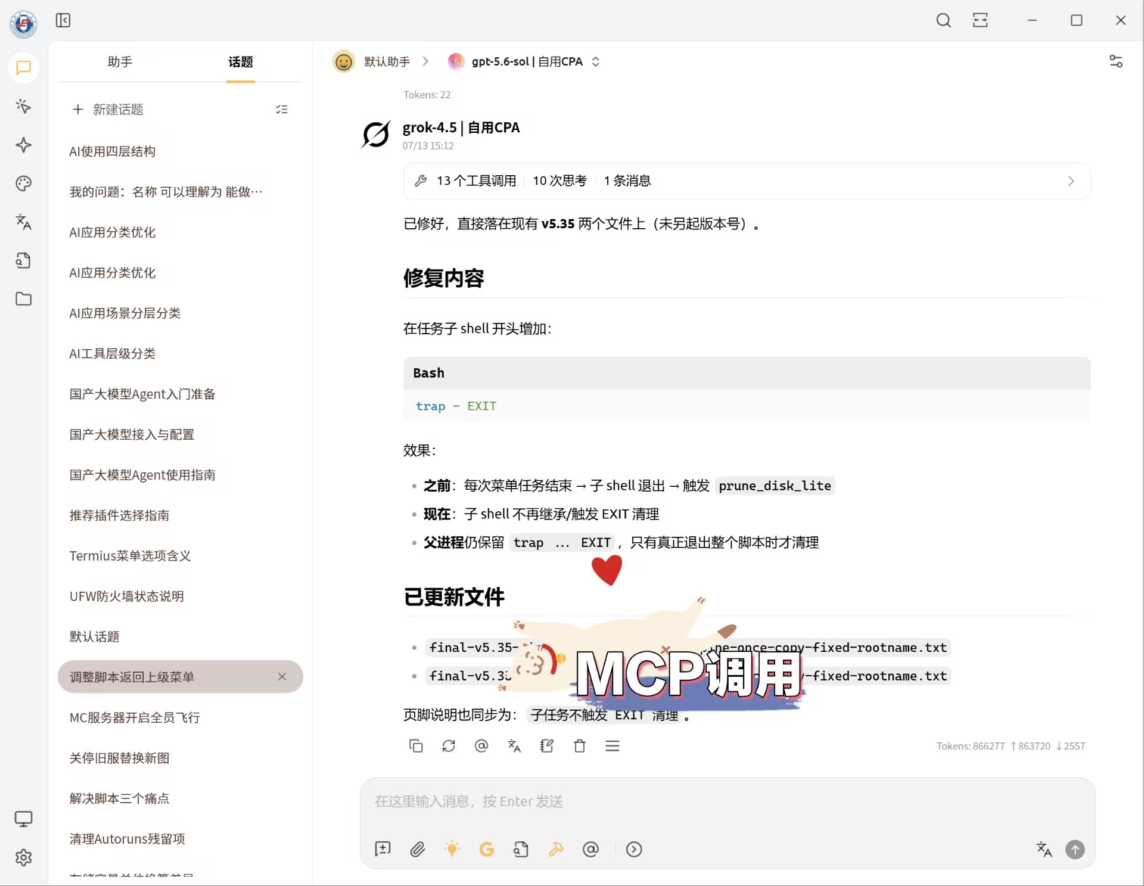1144x886 pixels.
Task: Toggle the Google web search icon
Action: point(487,849)
